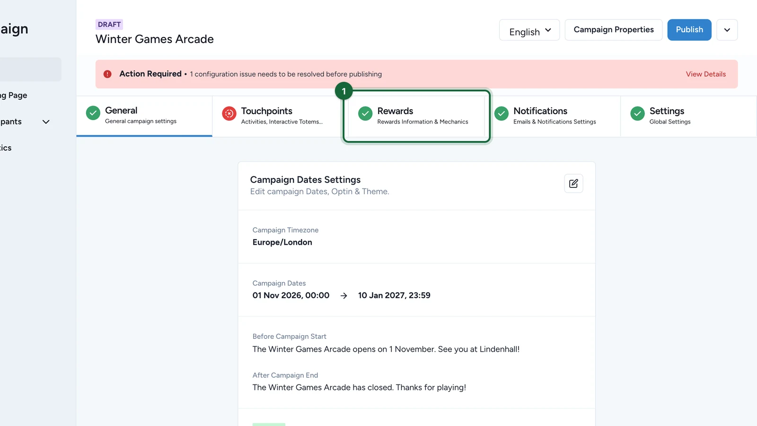Click the View Details link
Image resolution: width=757 pixels, height=426 pixels.
coord(705,74)
